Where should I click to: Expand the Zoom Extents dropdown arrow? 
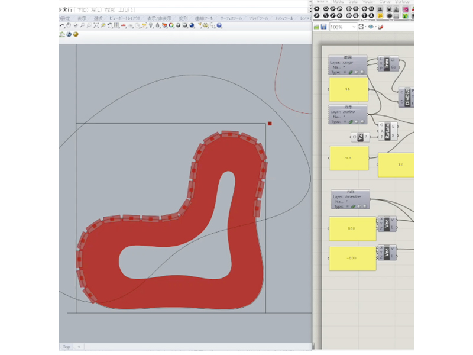pos(367,27)
